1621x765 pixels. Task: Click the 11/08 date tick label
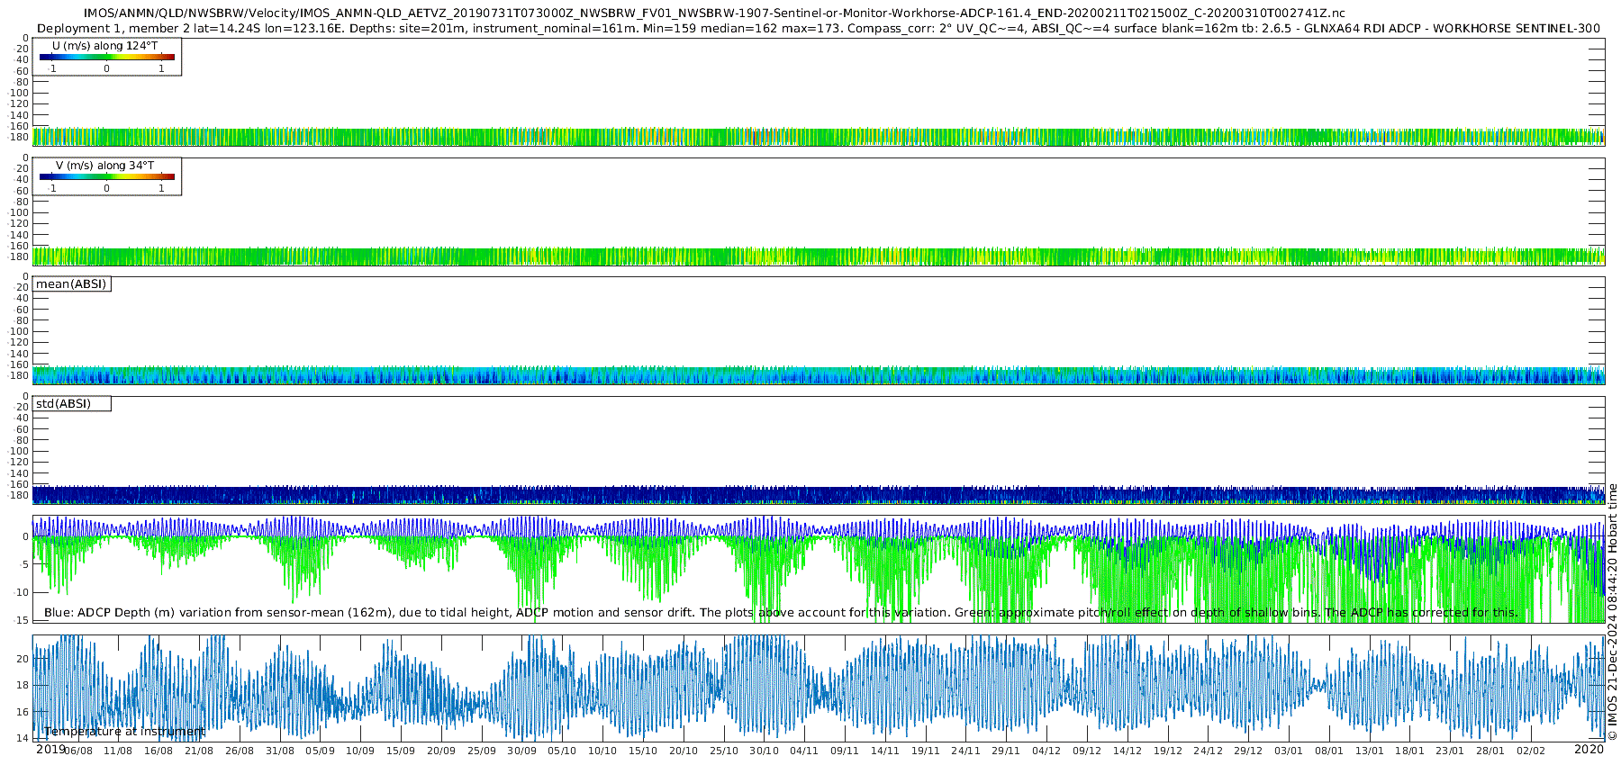[x=118, y=751]
